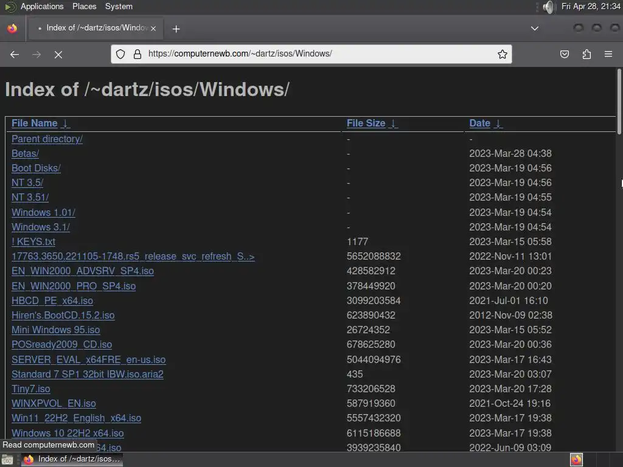
Task: Download HBCD_PE_x64.iso
Action: pos(52,300)
